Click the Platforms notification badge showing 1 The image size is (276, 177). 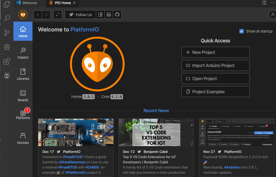click(27, 110)
